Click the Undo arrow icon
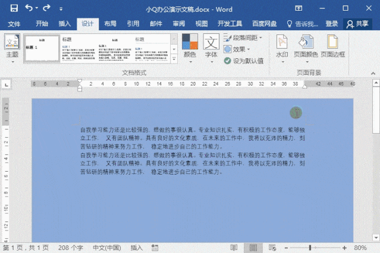This screenshot has height=253, width=380. [x=30, y=9]
